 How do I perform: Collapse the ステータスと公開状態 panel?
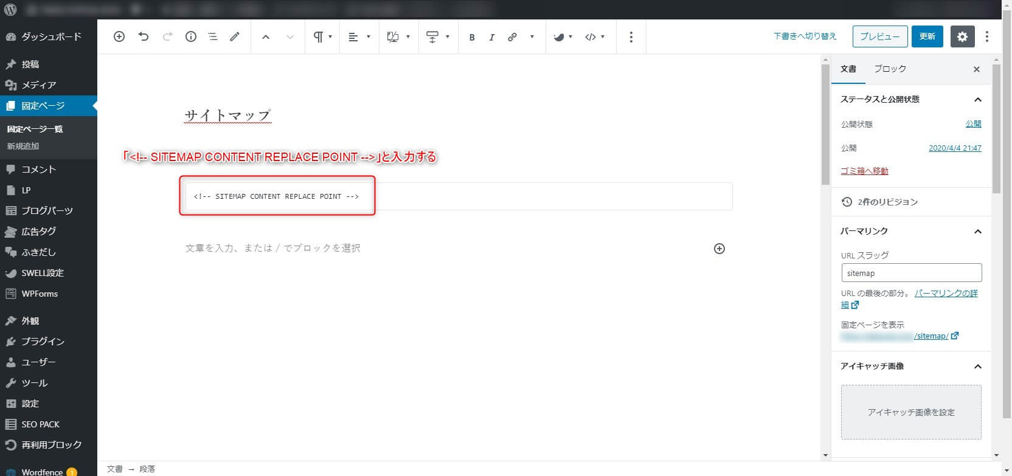tap(977, 100)
